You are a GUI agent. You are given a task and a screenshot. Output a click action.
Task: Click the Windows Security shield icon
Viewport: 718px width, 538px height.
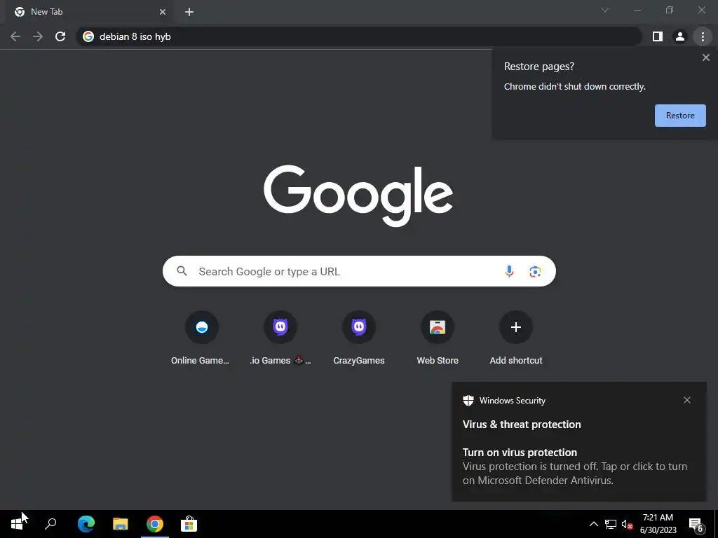[468, 401]
